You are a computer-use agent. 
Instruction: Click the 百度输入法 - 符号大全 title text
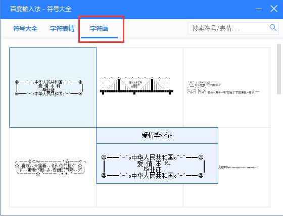(40, 9)
